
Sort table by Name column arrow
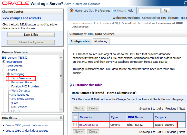(91, 117)
